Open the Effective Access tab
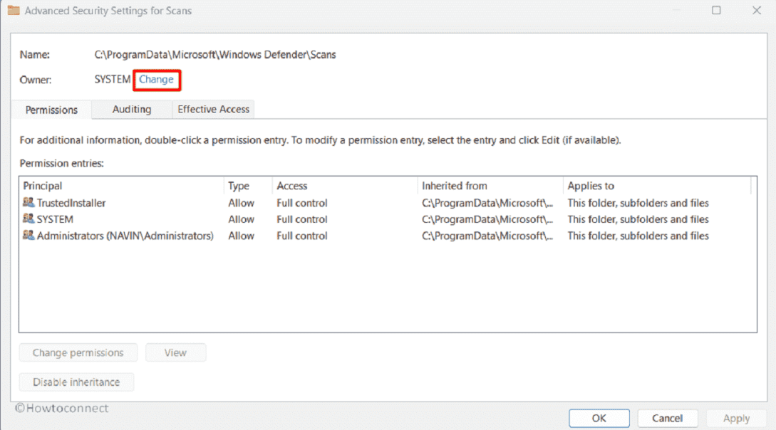The width and height of the screenshot is (776, 430). (x=213, y=109)
